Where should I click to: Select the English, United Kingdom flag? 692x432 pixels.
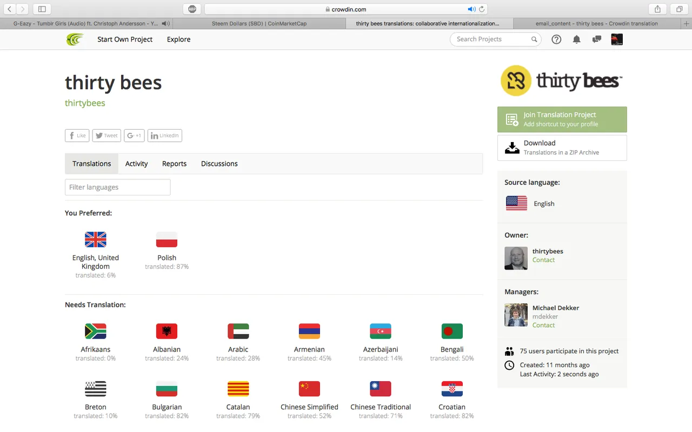tap(96, 239)
